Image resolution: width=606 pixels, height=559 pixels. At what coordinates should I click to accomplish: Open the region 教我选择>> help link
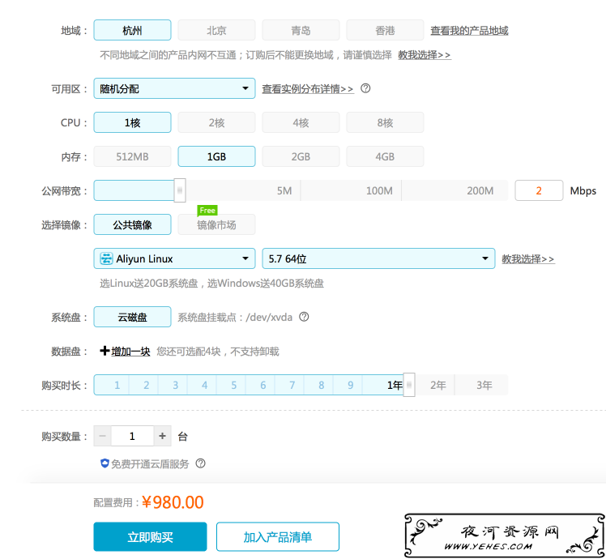coord(425,55)
